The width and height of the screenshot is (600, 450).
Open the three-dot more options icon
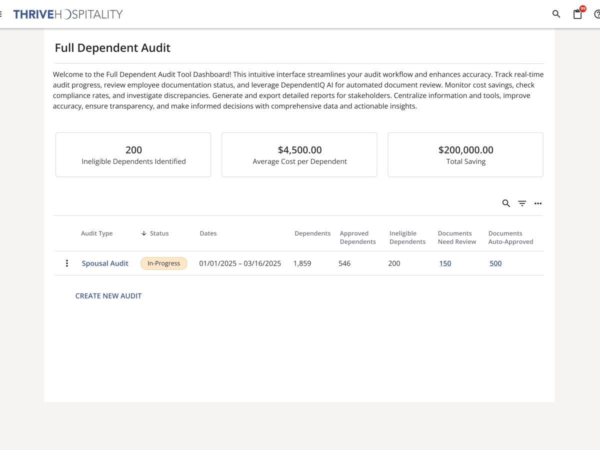[x=538, y=203]
